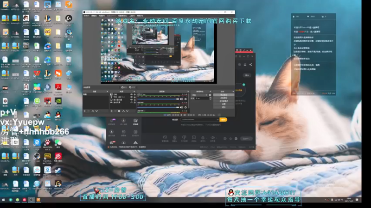Pop out the Controls dock

(233, 92)
